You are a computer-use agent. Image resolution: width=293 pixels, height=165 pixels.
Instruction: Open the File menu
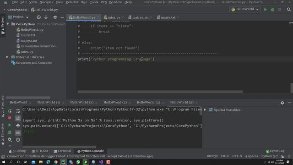click(15, 2)
